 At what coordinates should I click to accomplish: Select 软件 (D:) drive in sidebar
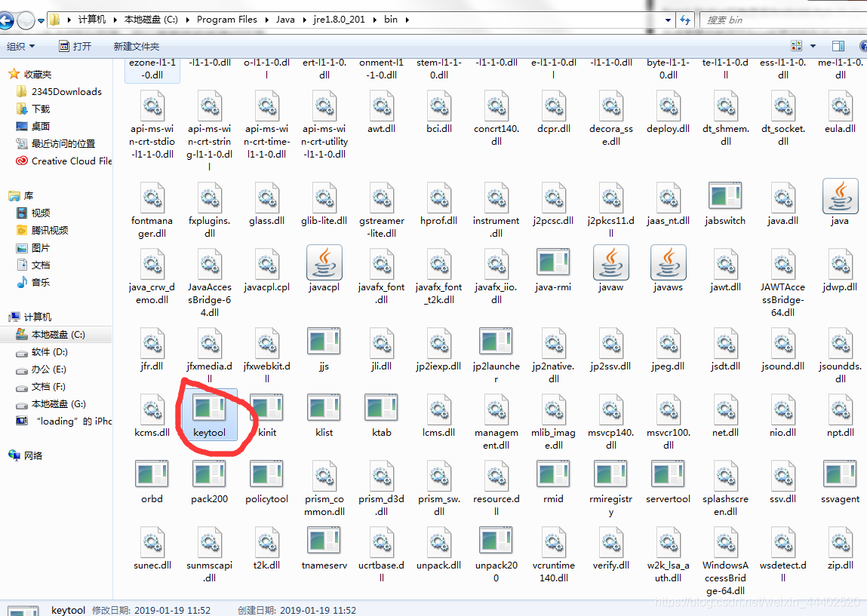coord(49,352)
